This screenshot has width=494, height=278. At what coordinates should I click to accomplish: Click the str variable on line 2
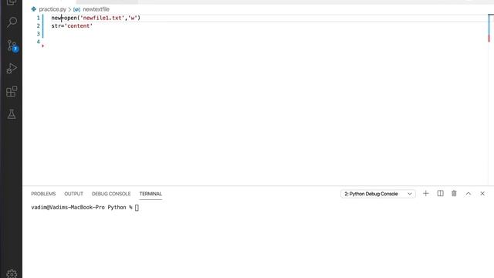coord(56,25)
